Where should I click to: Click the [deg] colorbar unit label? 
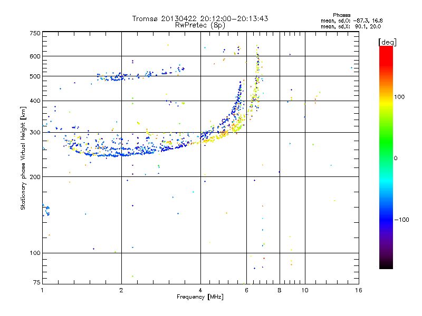point(388,42)
